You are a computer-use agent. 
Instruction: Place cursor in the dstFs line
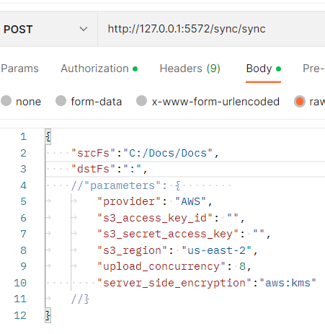coord(185,169)
